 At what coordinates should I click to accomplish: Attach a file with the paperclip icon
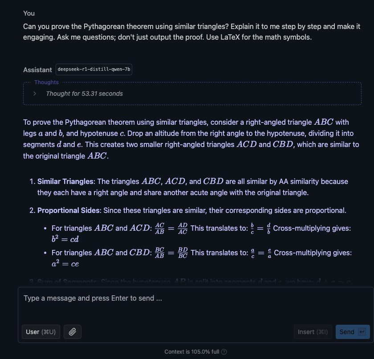coord(73,332)
